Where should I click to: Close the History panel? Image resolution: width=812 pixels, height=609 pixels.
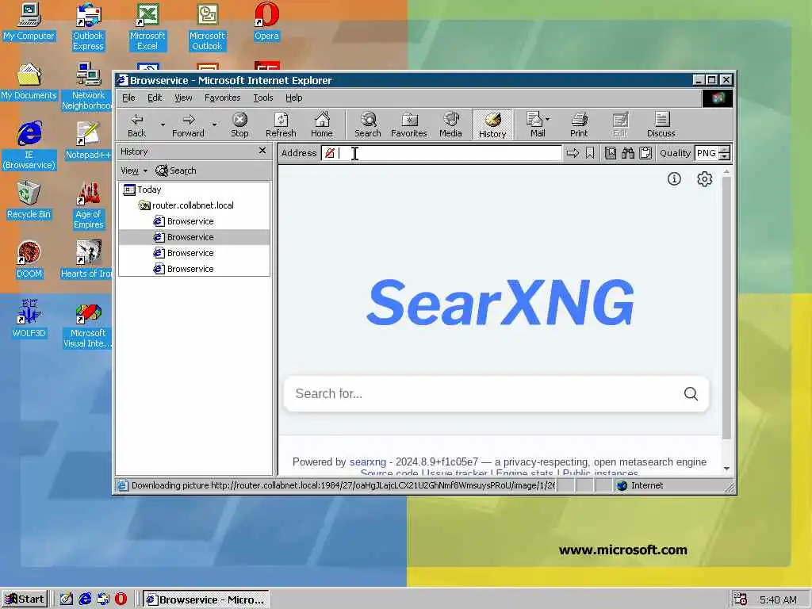(x=262, y=151)
